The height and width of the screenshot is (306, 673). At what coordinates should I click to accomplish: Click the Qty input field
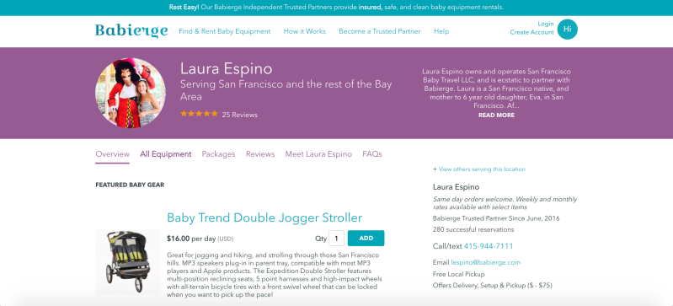pyautogui.click(x=337, y=238)
